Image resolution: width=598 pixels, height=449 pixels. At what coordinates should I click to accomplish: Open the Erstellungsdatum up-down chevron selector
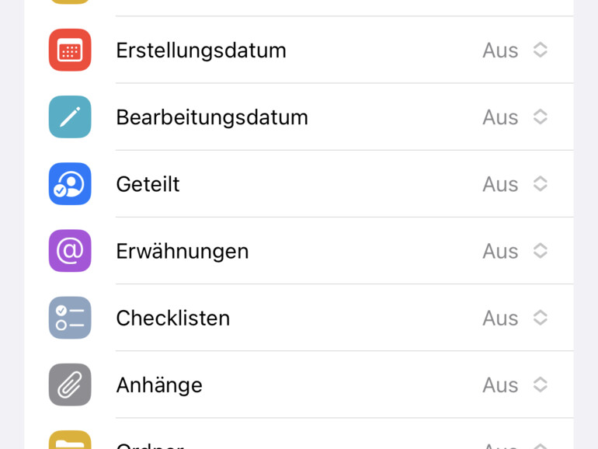coord(541,50)
